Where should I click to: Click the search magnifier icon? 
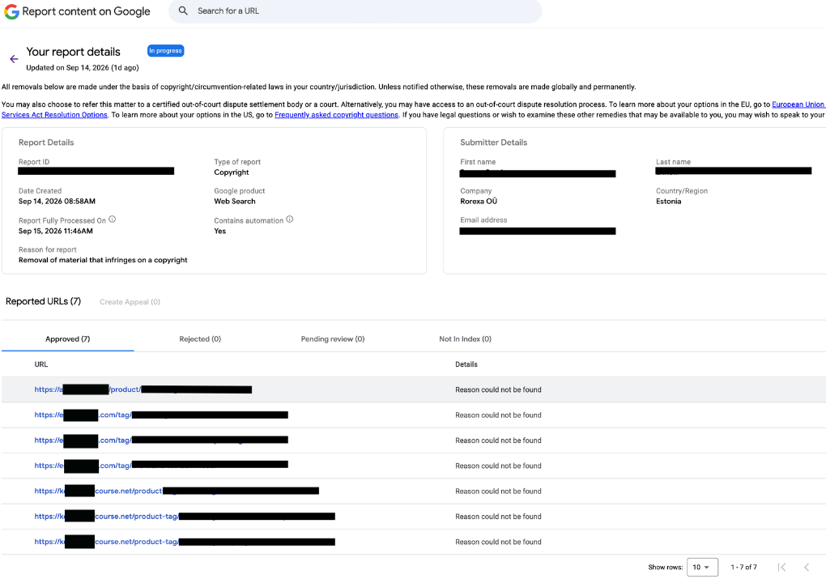click(x=183, y=11)
